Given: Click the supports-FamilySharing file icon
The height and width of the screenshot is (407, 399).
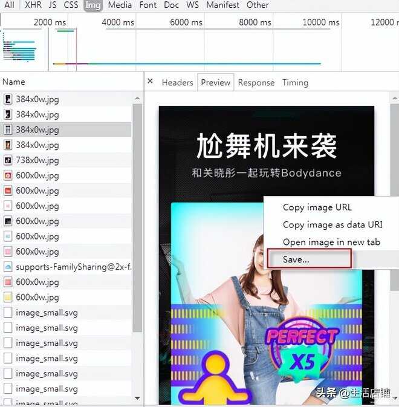Looking at the screenshot, I should 8,267.
